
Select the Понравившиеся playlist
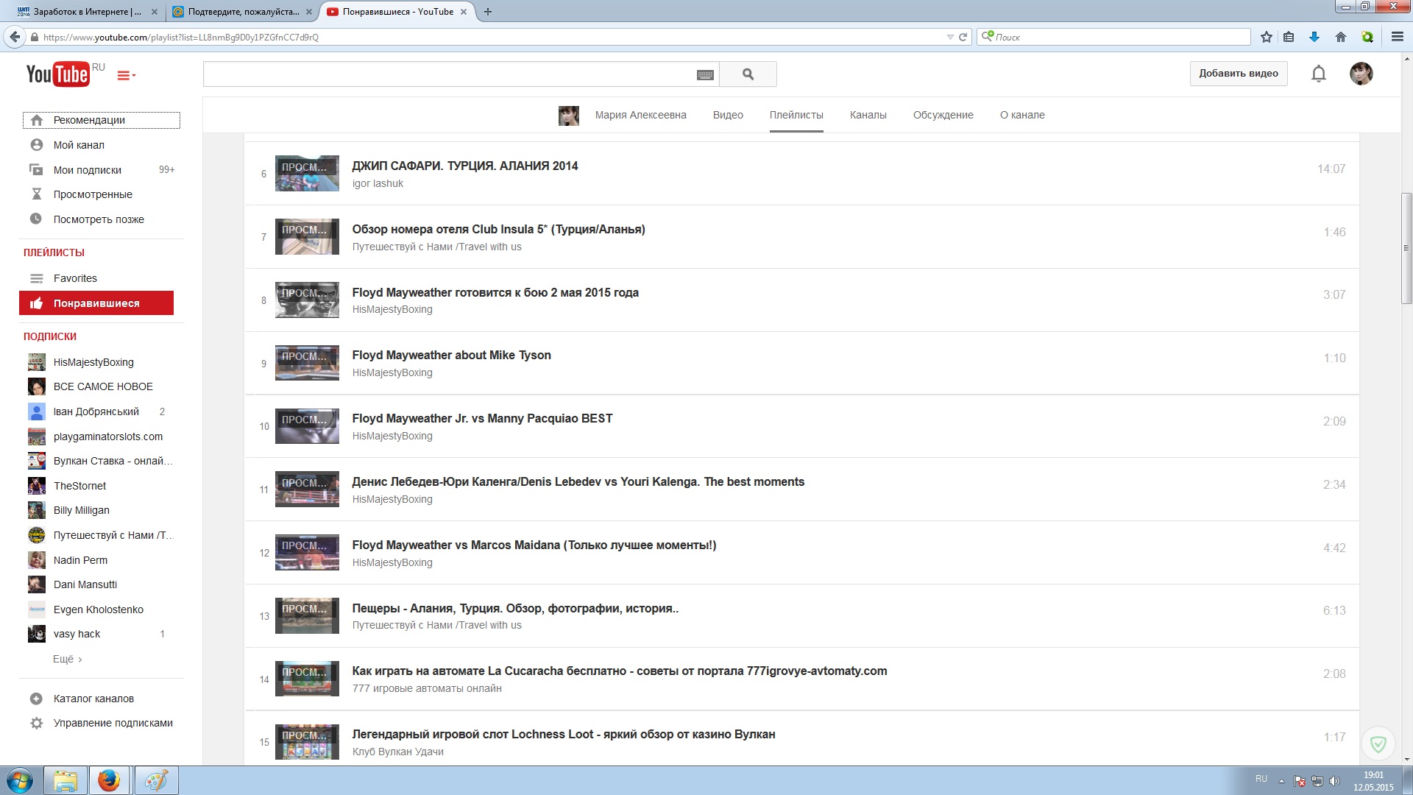(x=96, y=303)
